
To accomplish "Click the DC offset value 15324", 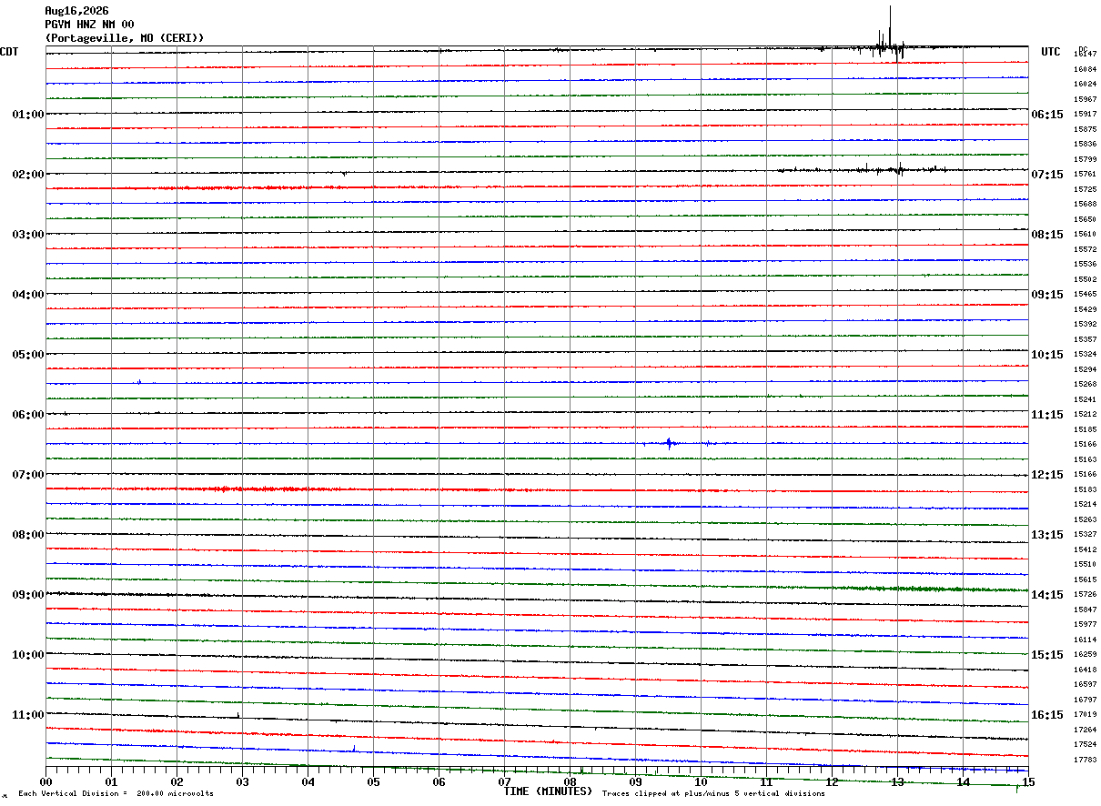I will [x=1085, y=355].
